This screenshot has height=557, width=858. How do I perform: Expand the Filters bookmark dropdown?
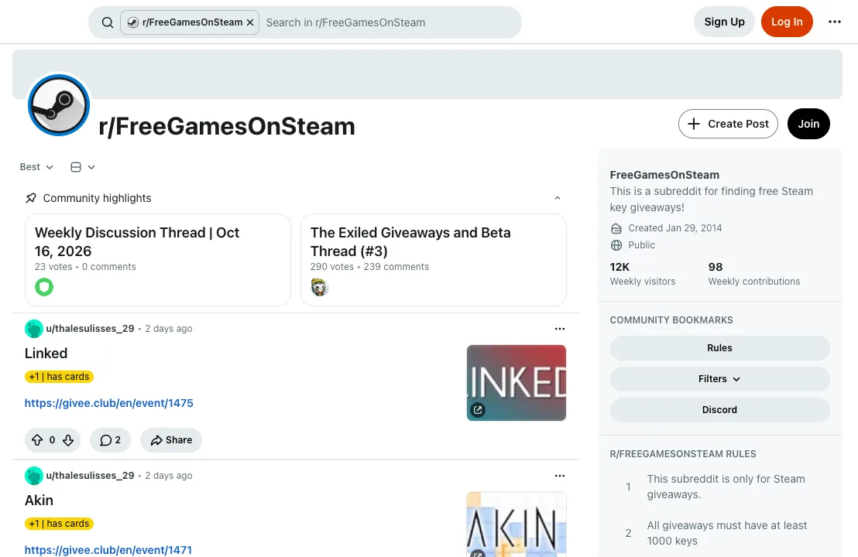[719, 379]
